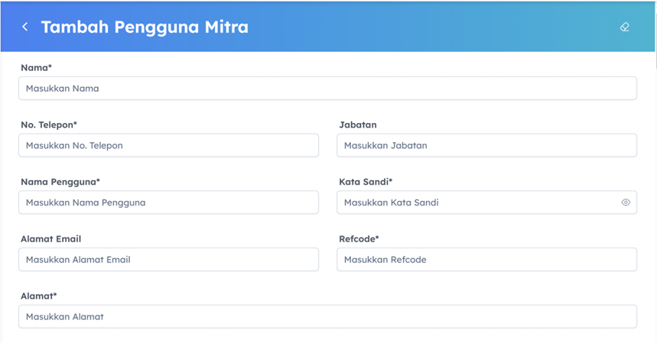
Task: Focus the Masukkan Nama input field
Action: click(327, 89)
